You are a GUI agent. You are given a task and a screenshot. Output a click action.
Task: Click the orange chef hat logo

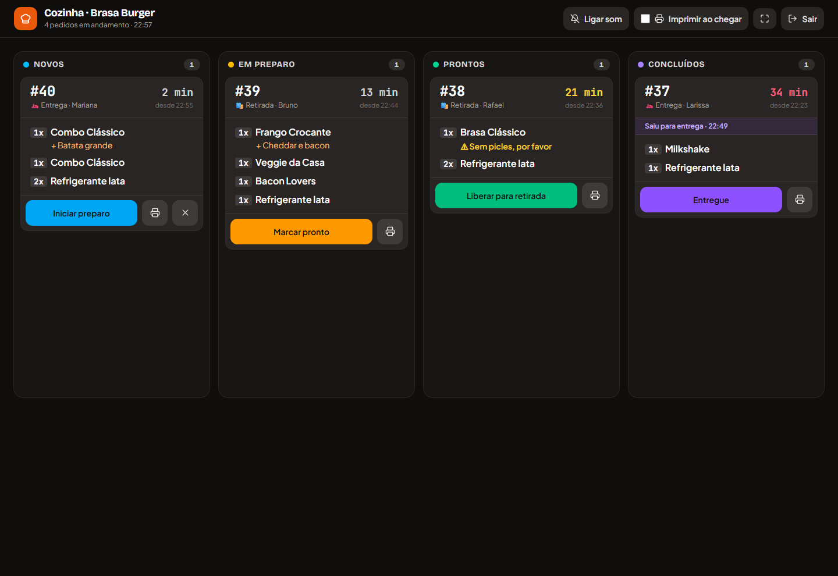[26, 19]
